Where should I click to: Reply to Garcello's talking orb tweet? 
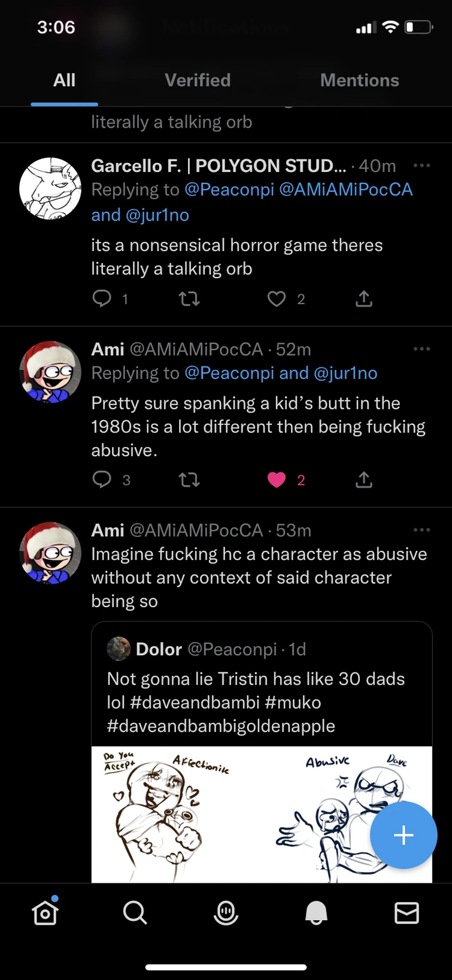coord(102,298)
